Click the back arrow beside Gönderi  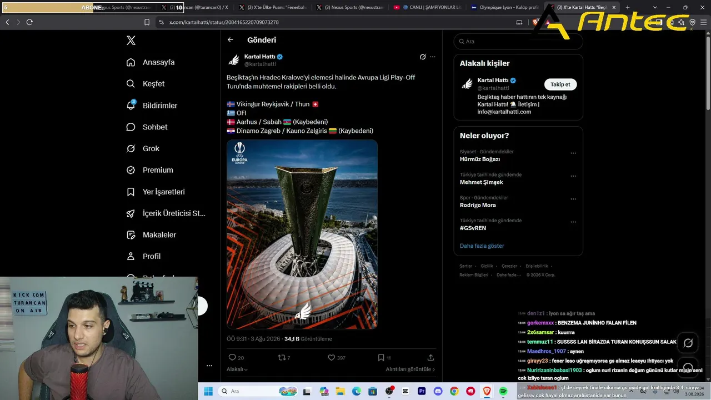pos(231,40)
